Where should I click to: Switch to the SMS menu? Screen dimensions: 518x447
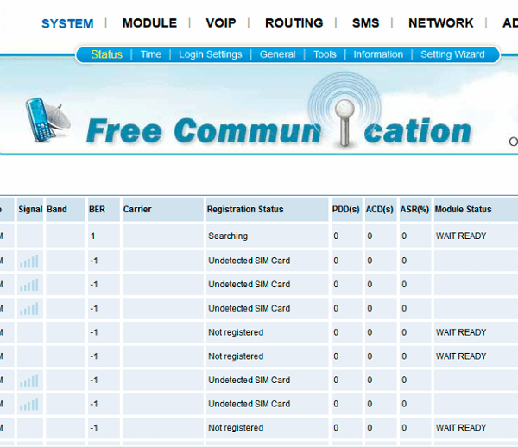pos(365,23)
